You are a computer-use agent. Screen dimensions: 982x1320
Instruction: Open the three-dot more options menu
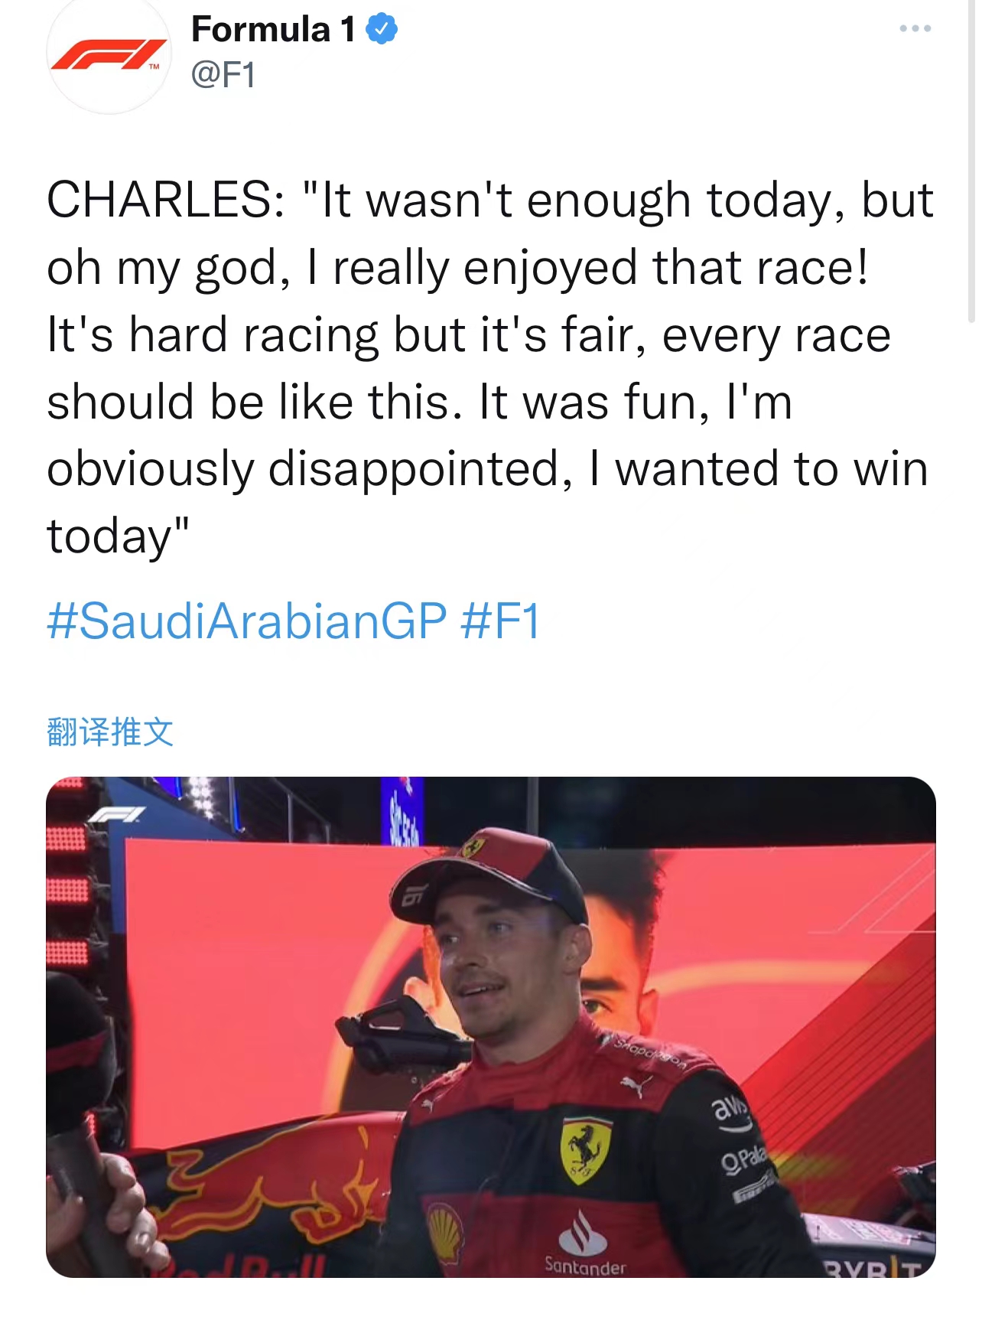click(915, 29)
